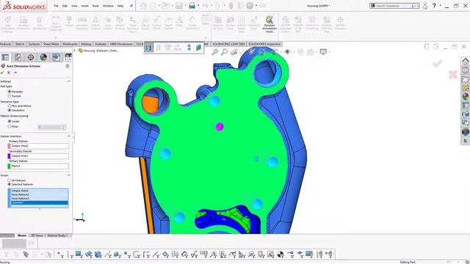Click the Dynamic Annotation Views tool
470x264 pixels.
click(x=270, y=24)
